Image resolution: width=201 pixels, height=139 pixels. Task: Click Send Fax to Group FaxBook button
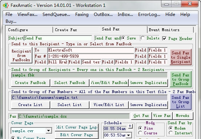[181, 79]
